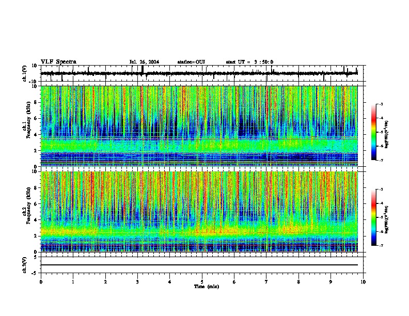Click the "4" kHz tick on ch.2 frequency axis
The image size is (409, 316).
36,220
